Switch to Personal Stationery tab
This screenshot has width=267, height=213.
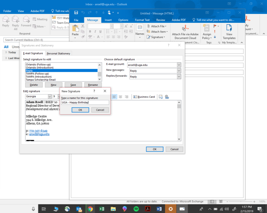click(x=58, y=54)
